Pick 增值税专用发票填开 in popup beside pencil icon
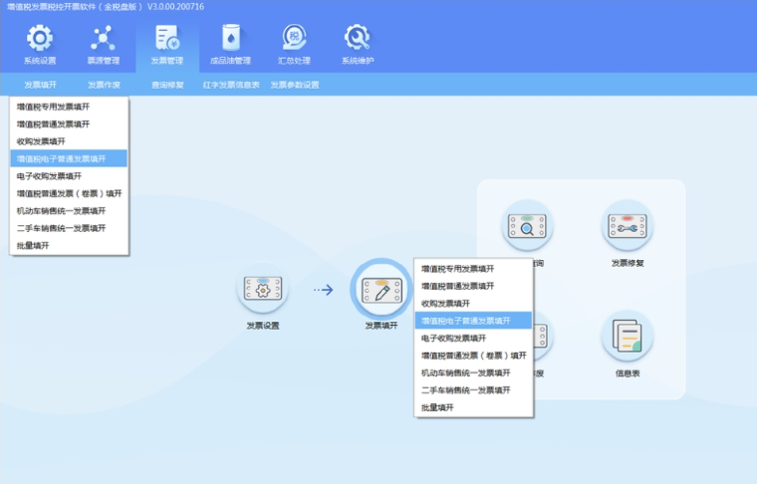 click(473, 269)
